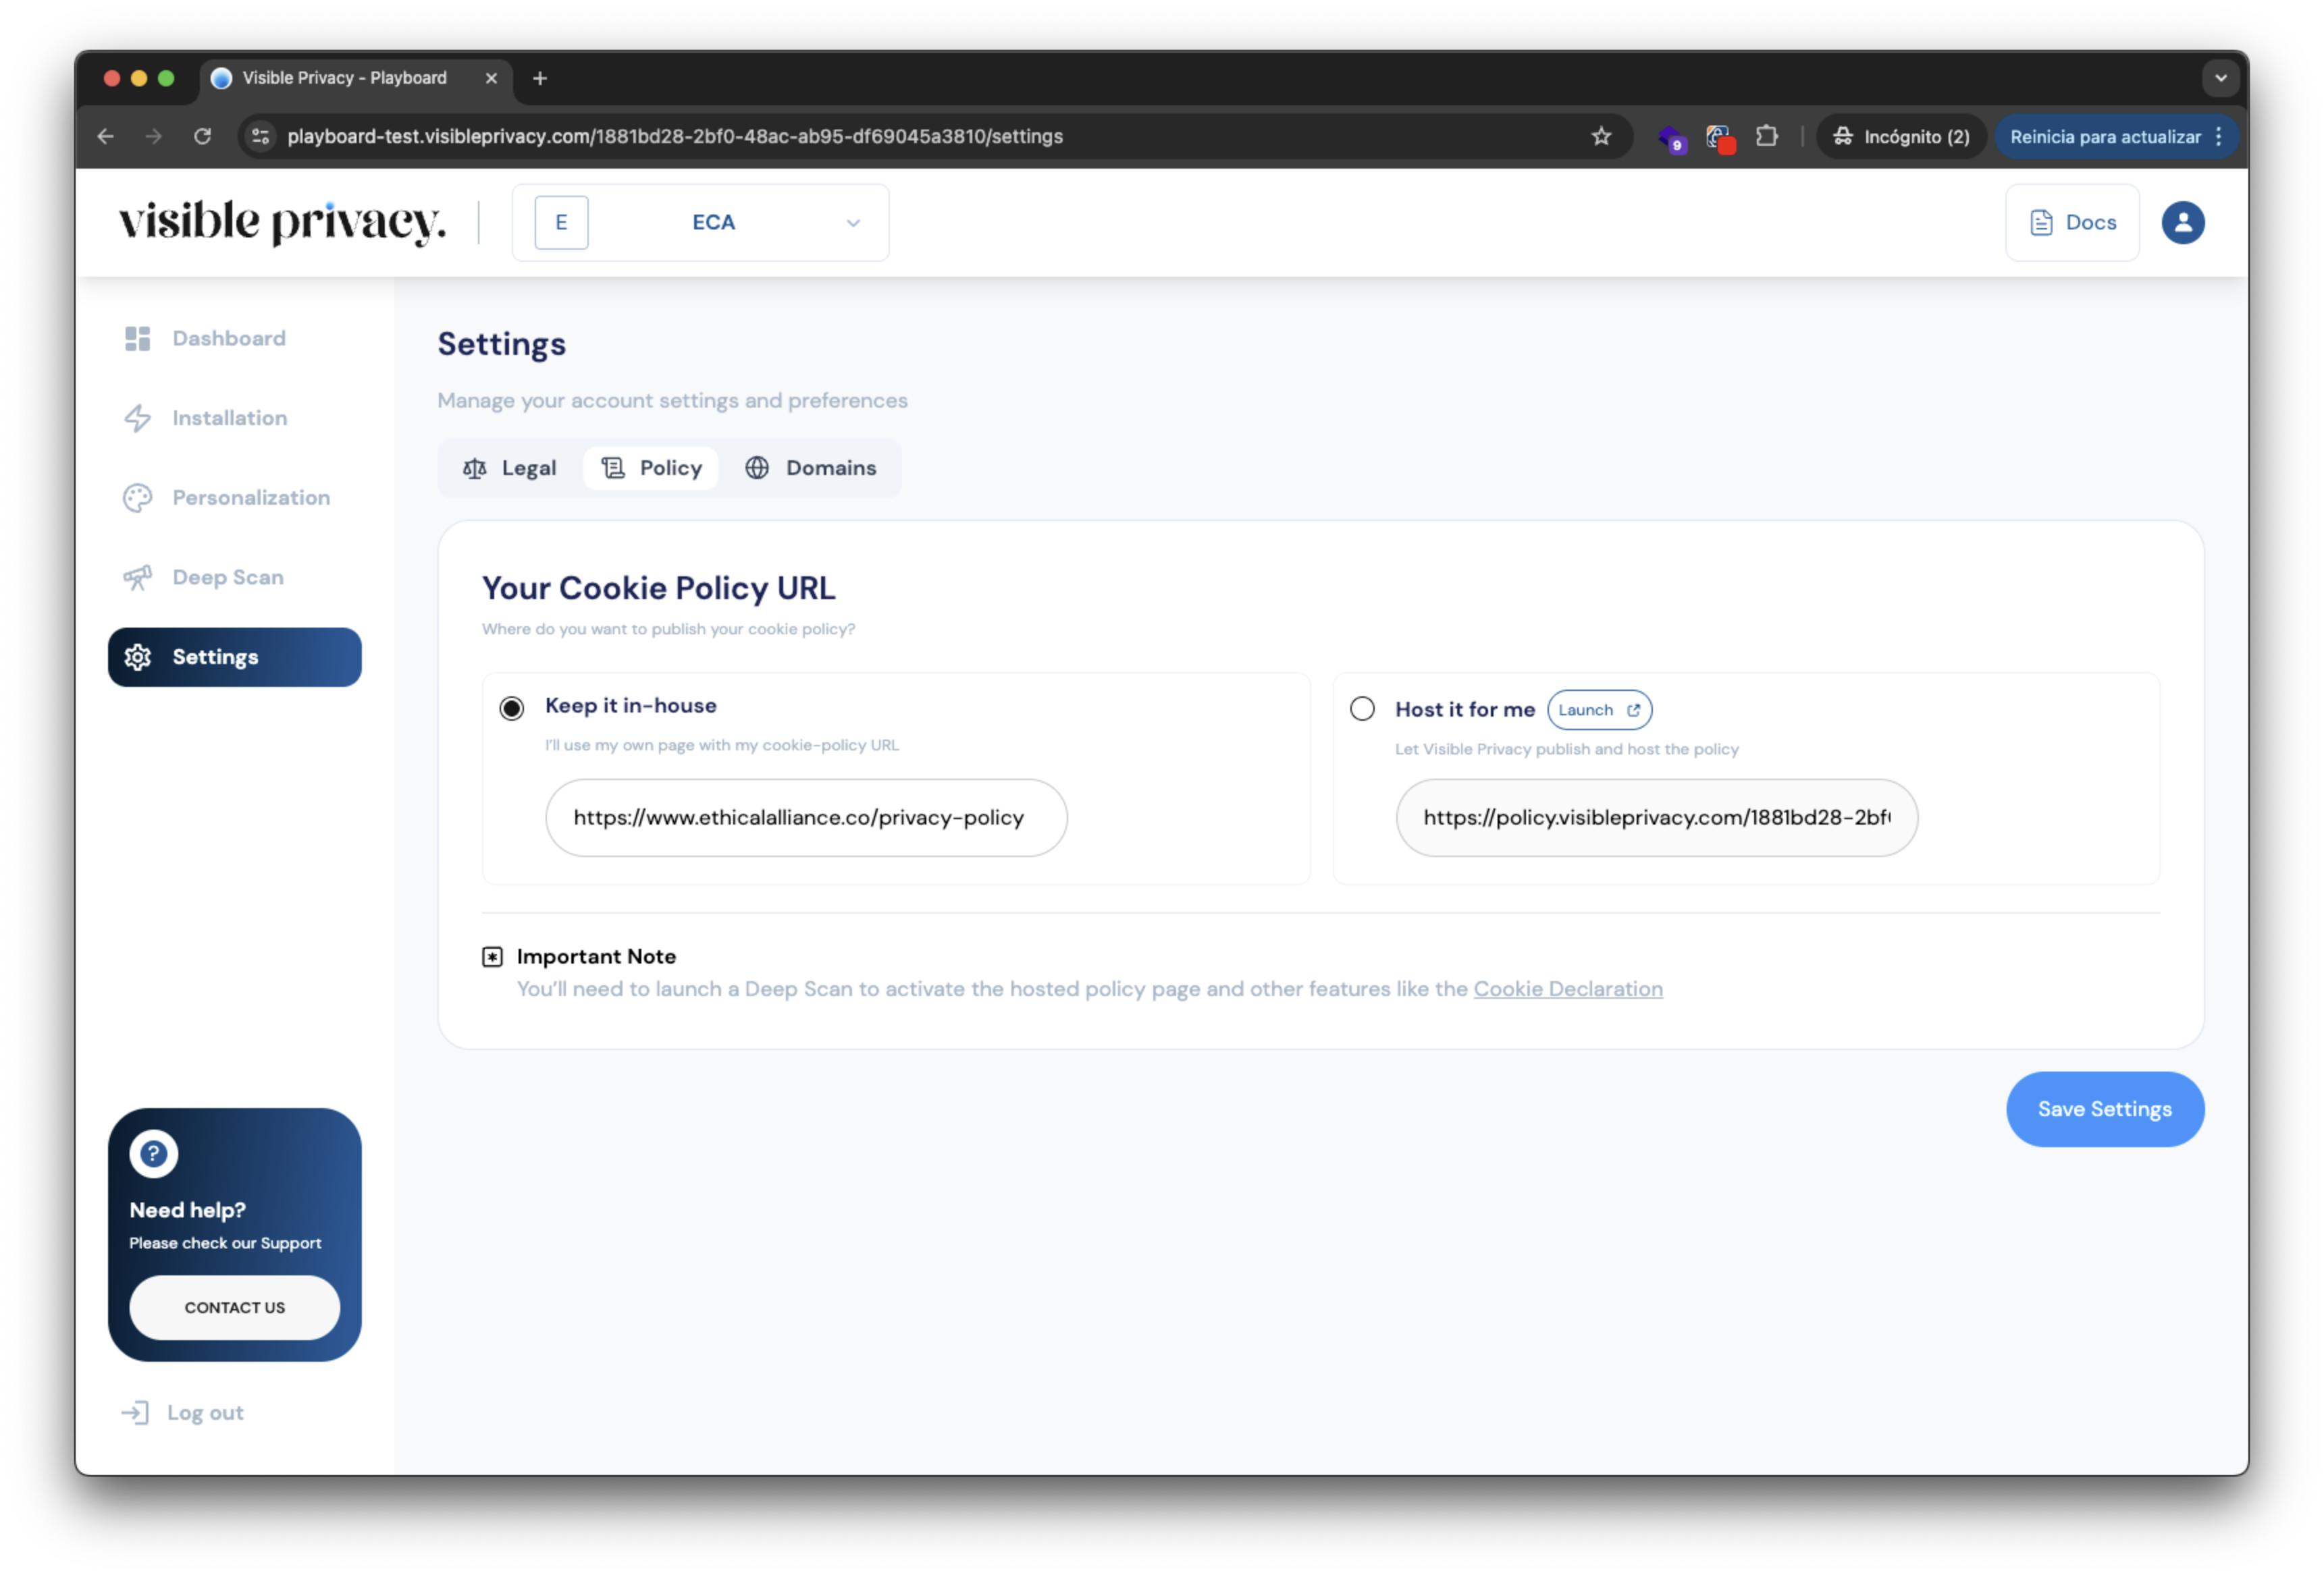Click the in-house cookie policy URL field
This screenshot has width=2324, height=1575.
coord(806,817)
